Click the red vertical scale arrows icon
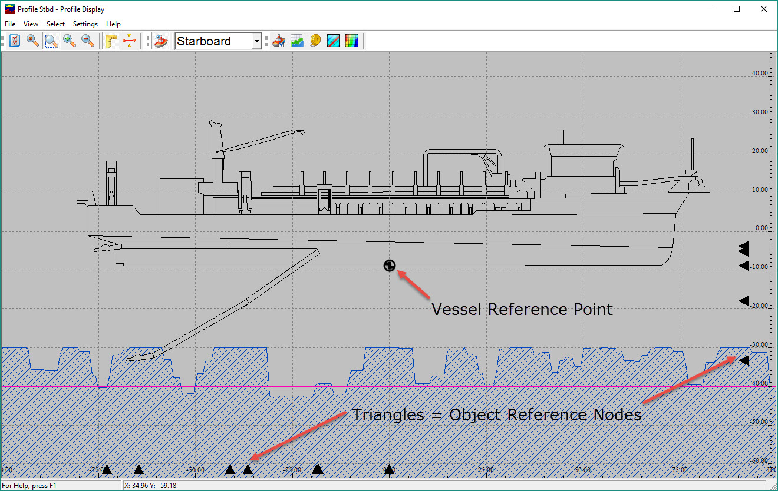Image resolution: width=778 pixels, height=491 pixels. click(x=129, y=41)
